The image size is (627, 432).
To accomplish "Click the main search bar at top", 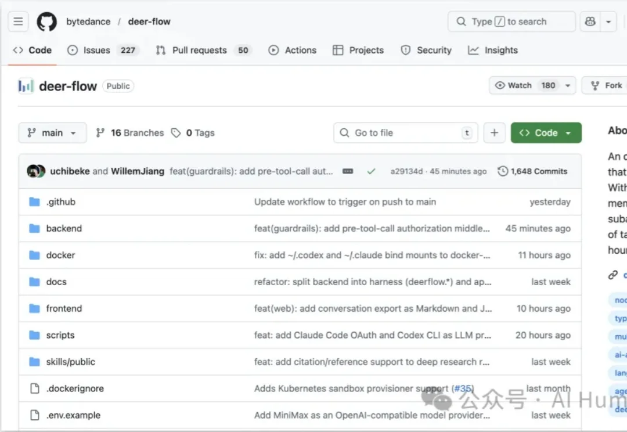I will 511,21.
